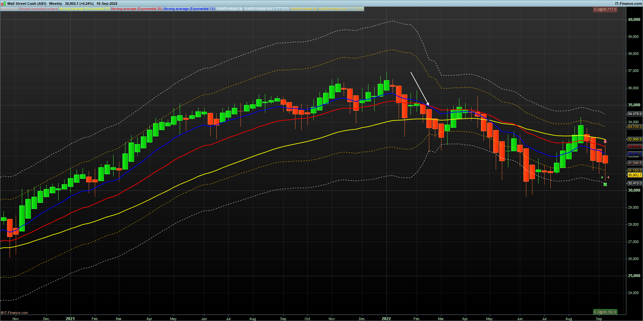Image resolution: width=643 pixels, height=321 pixels.
Task: Click the pink down-arrow sell marker
Action: [x=605, y=142]
